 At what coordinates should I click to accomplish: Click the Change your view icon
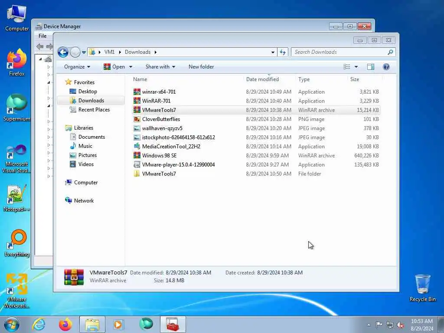346,67
